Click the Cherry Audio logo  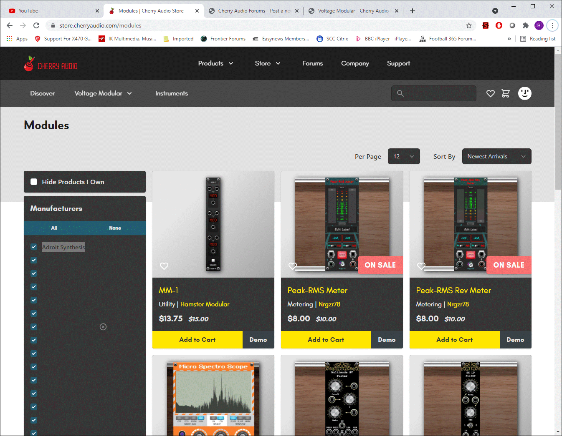(51, 64)
